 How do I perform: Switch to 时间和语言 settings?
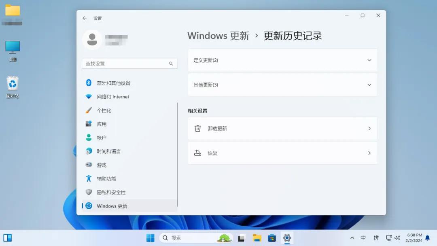coord(129,151)
